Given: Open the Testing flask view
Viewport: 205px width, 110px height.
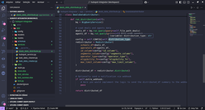Looking at the screenshot, I should [x=3, y=45].
